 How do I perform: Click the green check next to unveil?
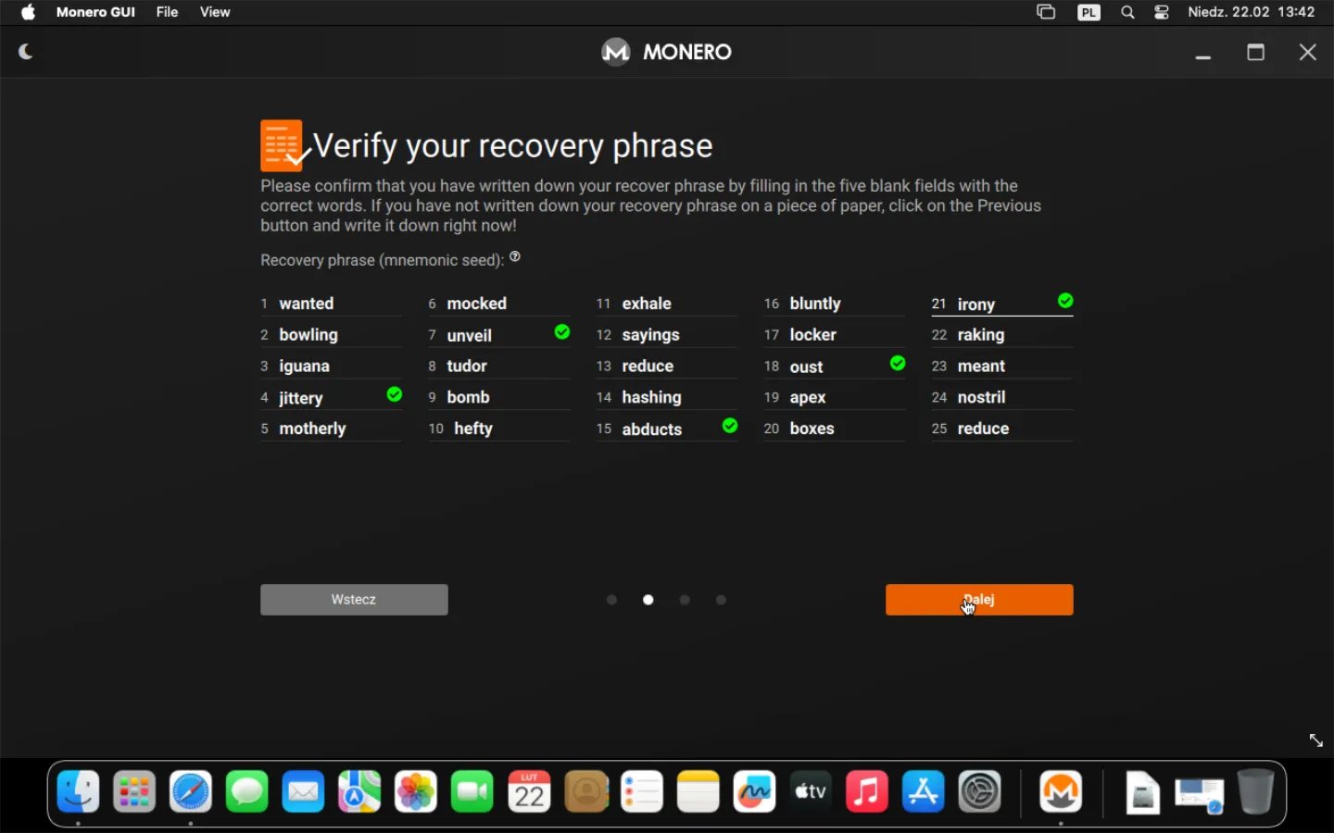(562, 332)
